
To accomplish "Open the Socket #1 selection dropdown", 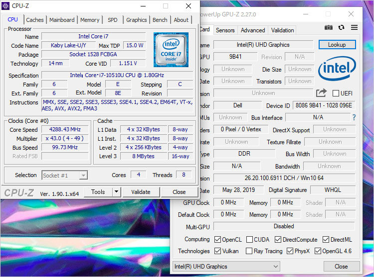I will tap(65, 176).
